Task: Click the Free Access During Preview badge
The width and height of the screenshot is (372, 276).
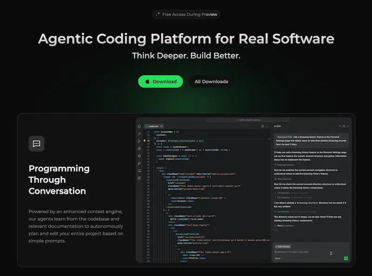Action: pyautogui.click(x=186, y=14)
